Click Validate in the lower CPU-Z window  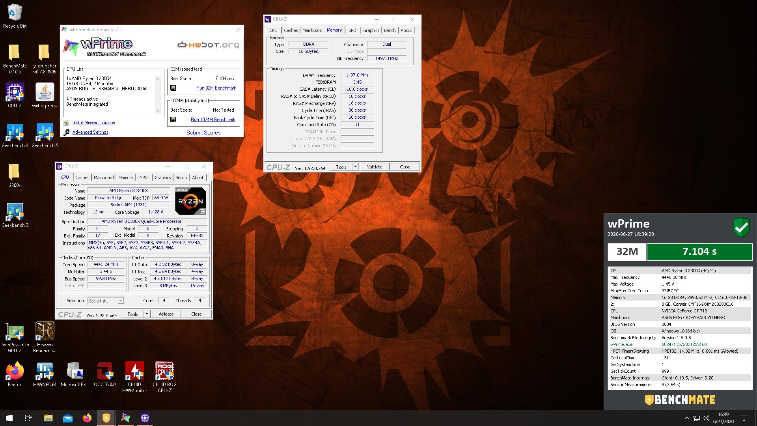pyautogui.click(x=166, y=314)
